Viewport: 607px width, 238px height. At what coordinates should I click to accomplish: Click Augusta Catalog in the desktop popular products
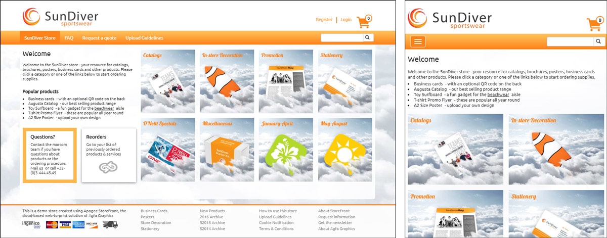point(43,104)
